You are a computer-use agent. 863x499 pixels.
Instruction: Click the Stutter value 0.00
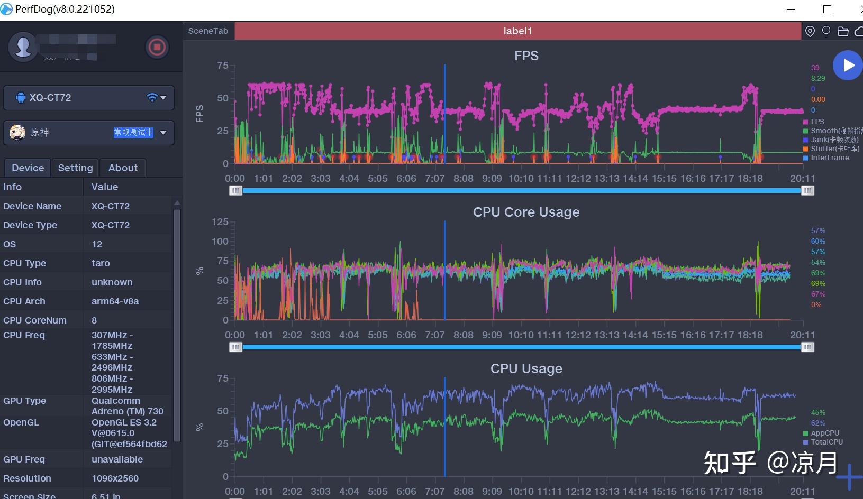818,99
